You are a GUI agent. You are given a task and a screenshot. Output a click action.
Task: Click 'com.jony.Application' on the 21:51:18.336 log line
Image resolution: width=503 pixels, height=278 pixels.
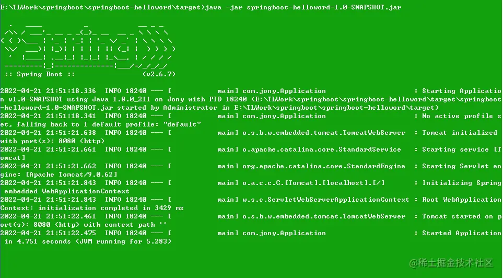click(x=284, y=91)
